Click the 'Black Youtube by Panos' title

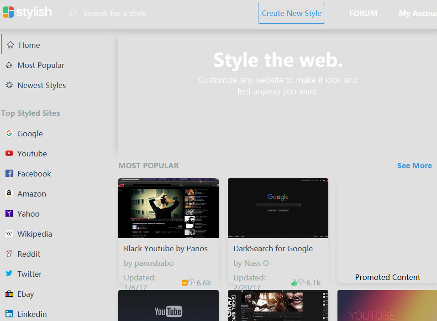pyautogui.click(x=166, y=249)
